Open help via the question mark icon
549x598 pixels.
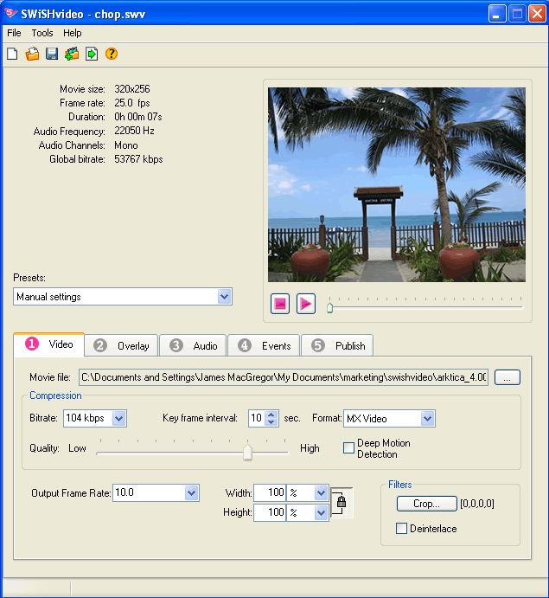tap(112, 54)
